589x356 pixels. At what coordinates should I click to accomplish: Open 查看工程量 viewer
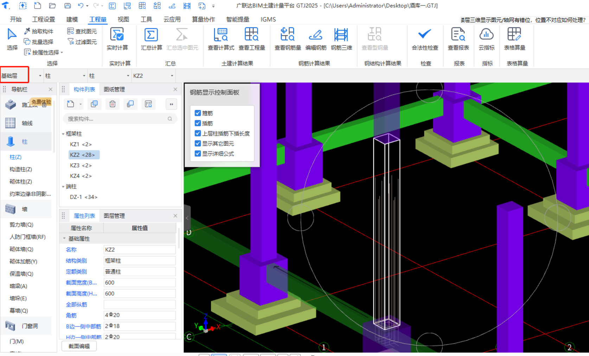pyautogui.click(x=252, y=39)
